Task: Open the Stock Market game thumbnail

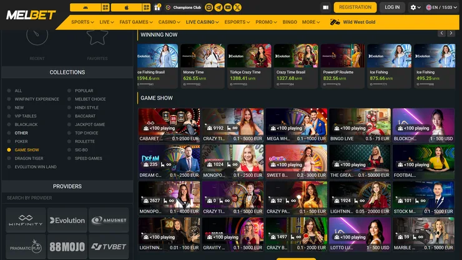Action: coord(423,198)
